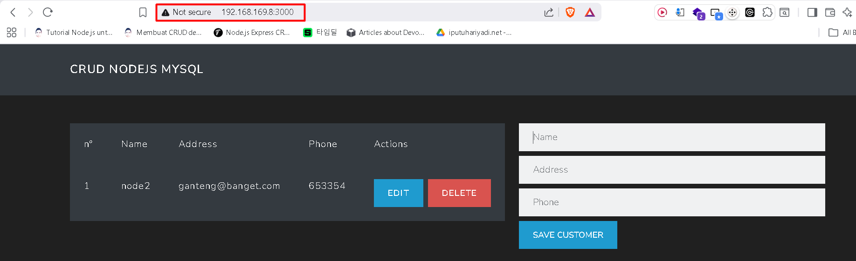Open Brave Rewards triangle icon

tap(590, 13)
